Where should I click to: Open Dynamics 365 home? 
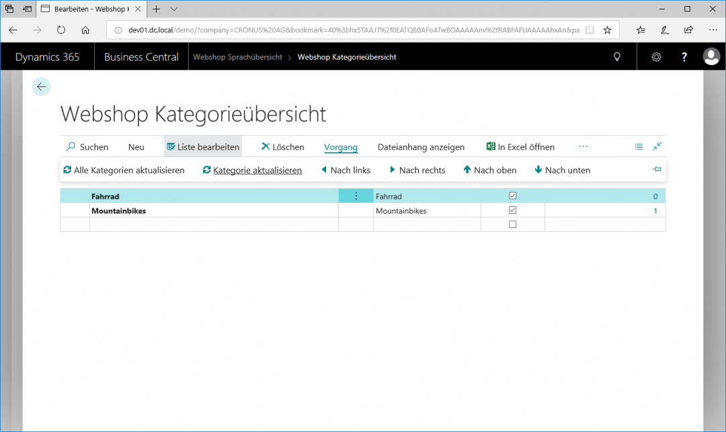click(x=47, y=57)
